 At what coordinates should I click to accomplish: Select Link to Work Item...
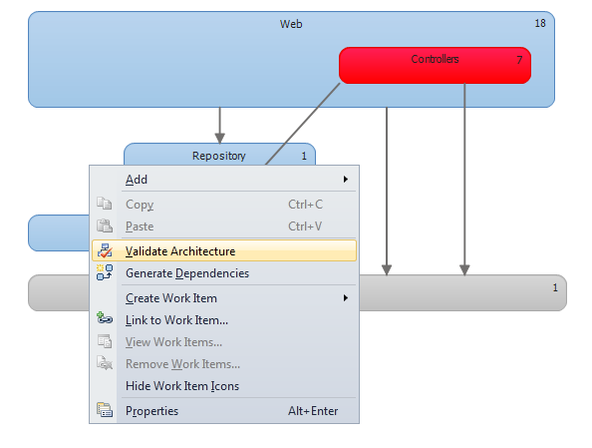(224, 320)
